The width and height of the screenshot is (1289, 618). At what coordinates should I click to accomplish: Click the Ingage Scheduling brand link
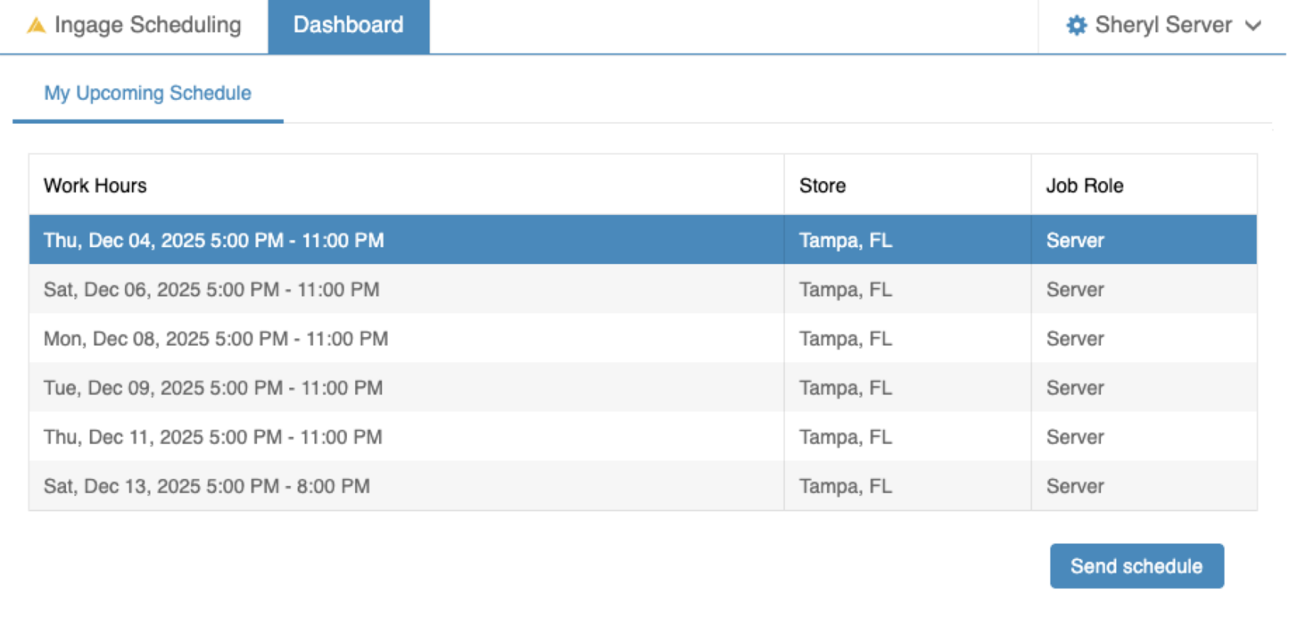click(x=147, y=25)
